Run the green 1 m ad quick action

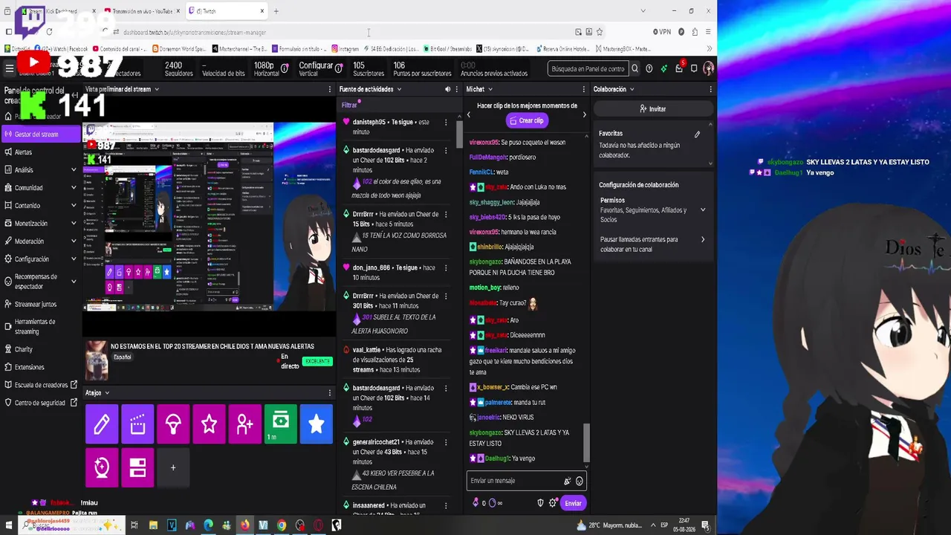point(280,424)
